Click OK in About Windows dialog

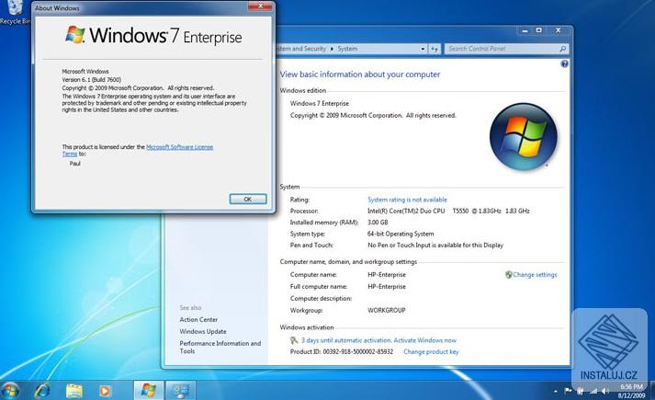click(x=248, y=199)
